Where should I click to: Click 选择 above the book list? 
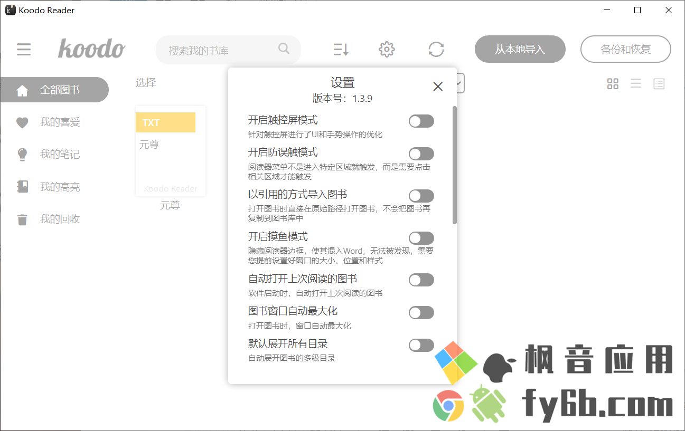point(146,82)
